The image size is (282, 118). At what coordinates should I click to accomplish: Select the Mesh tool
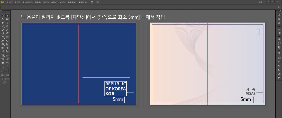(x=3, y=48)
